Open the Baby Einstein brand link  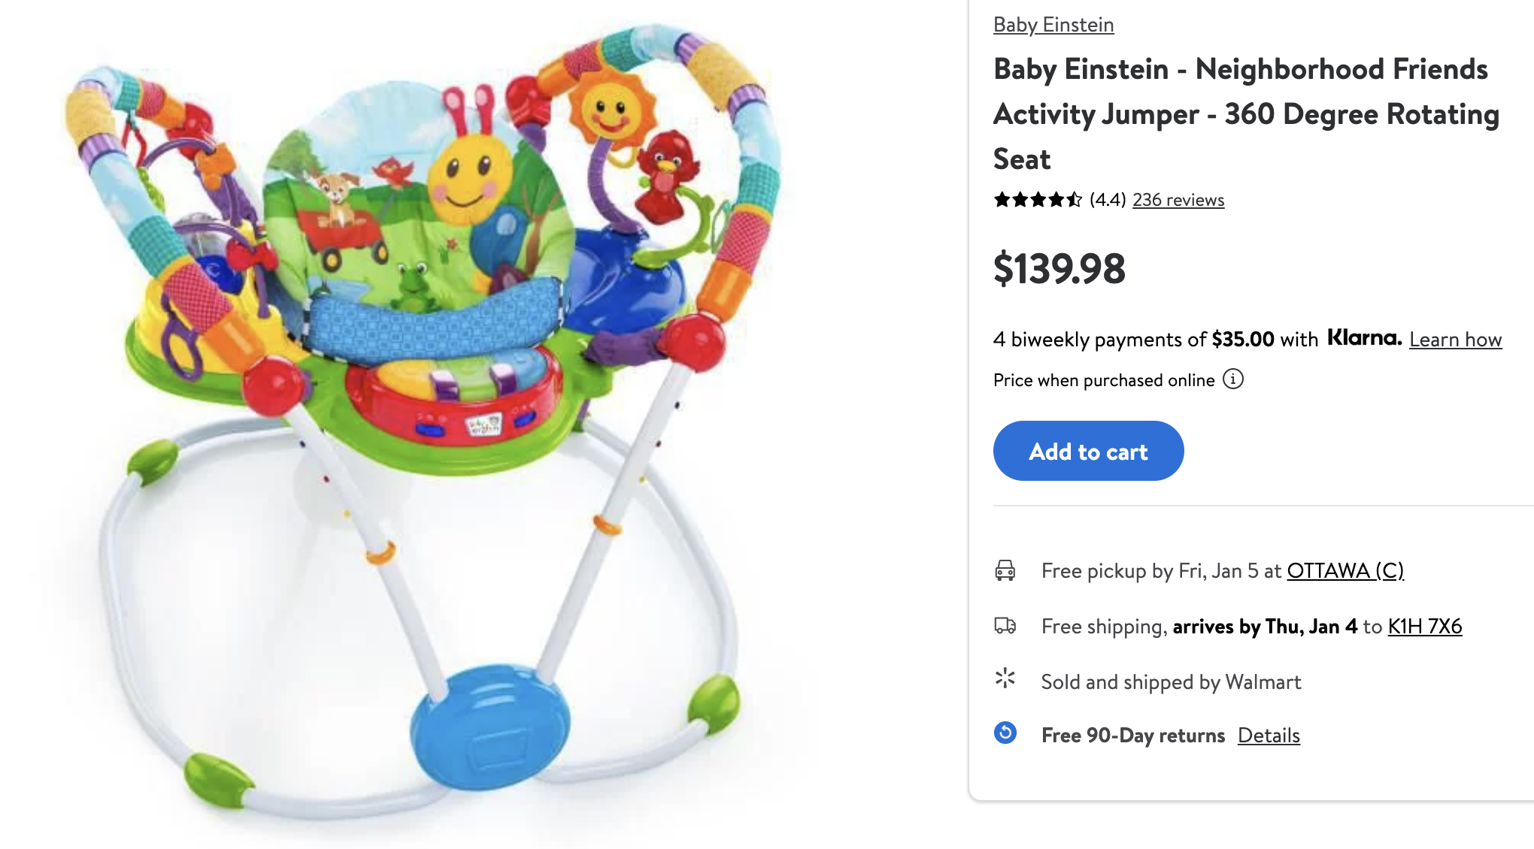1053,25
